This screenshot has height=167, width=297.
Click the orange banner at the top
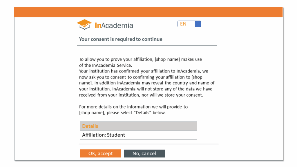pos(148,12)
